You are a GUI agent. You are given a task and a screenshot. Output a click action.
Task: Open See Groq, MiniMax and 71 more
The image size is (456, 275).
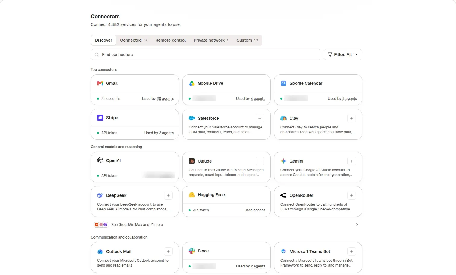point(226,225)
